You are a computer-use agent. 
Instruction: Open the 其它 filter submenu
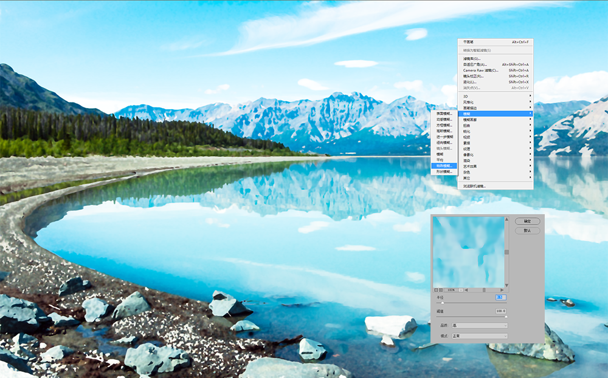[x=495, y=178]
